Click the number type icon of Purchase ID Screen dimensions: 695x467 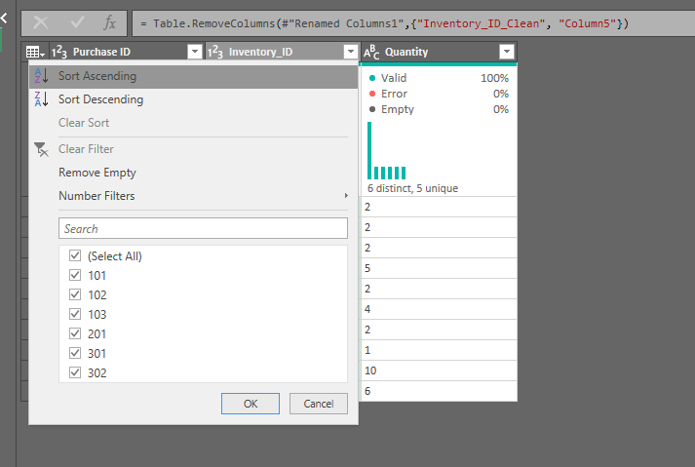[58, 52]
